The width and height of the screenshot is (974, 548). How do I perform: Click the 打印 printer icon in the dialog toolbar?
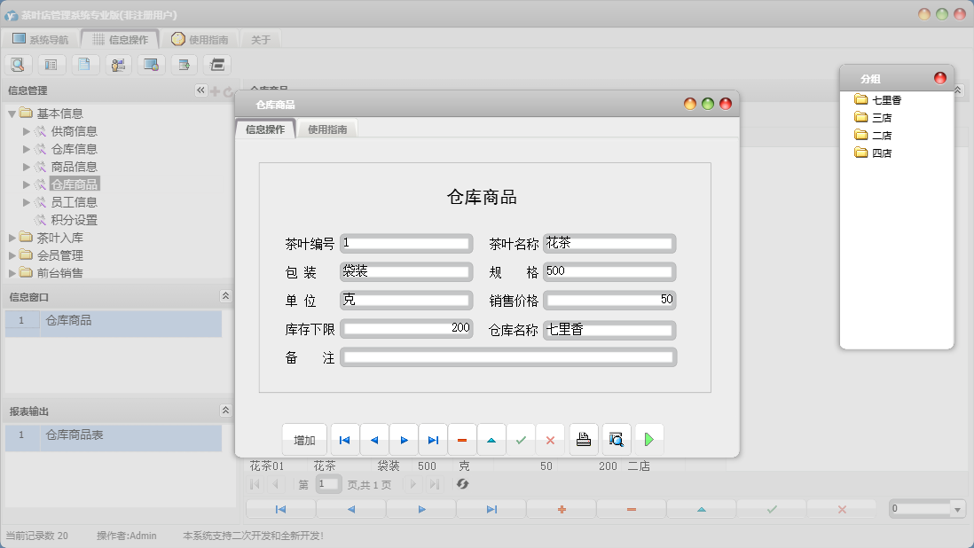(x=583, y=439)
